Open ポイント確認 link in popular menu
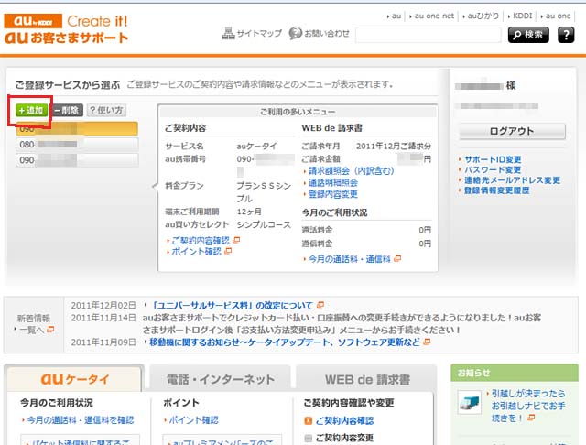Viewport: 586px width, 445px height. [196, 252]
